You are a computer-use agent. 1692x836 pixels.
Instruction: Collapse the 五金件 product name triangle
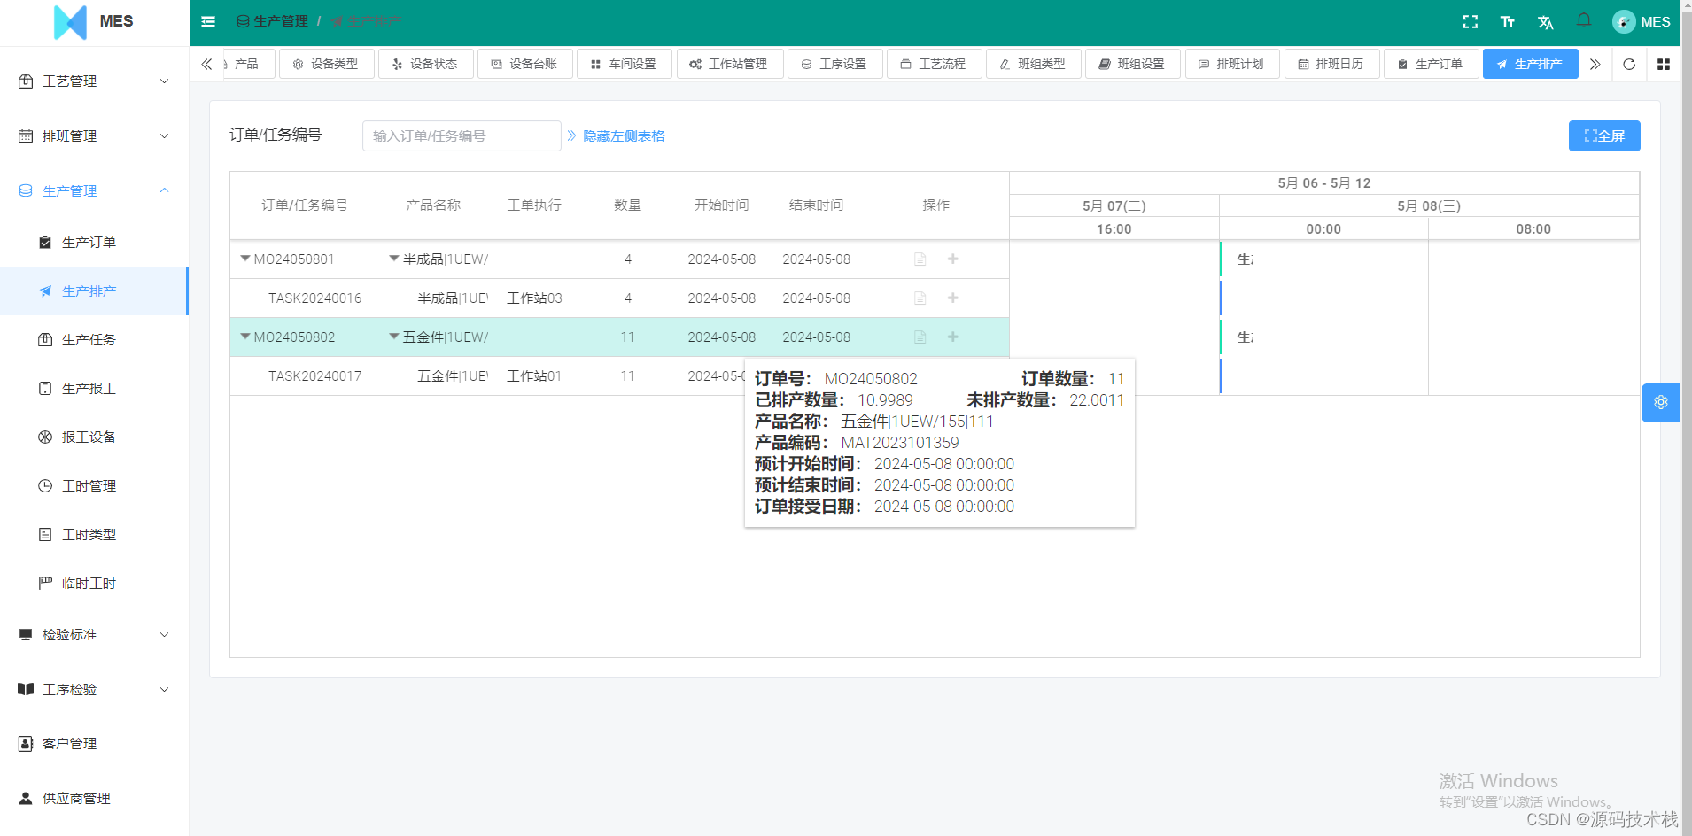point(394,337)
